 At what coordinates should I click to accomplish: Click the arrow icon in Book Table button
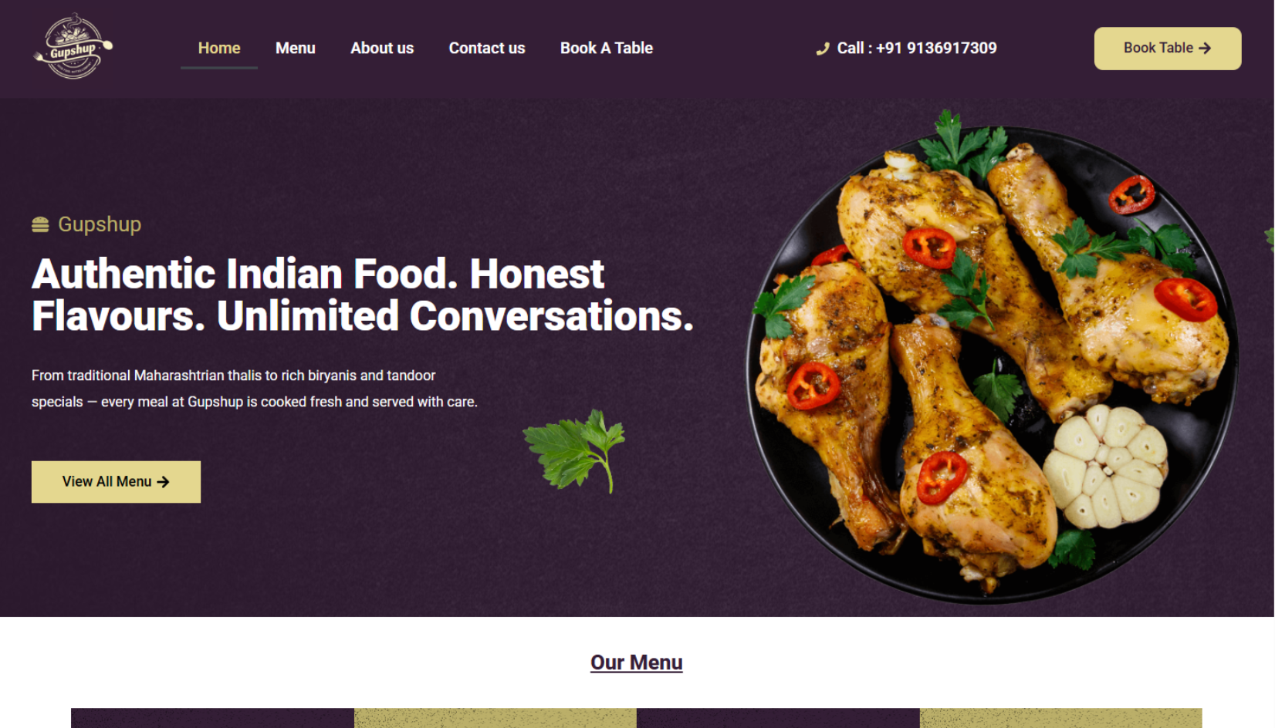(x=1205, y=48)
